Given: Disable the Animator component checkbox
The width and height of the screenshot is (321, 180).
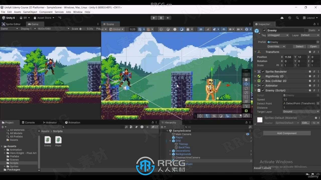Looking at the screenshot, I should [x=263, y=86].
